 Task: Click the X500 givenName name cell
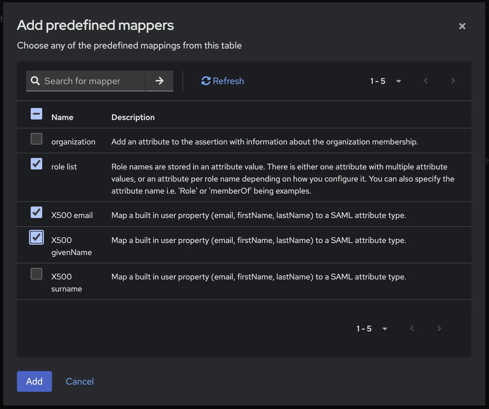coord(71,246)
